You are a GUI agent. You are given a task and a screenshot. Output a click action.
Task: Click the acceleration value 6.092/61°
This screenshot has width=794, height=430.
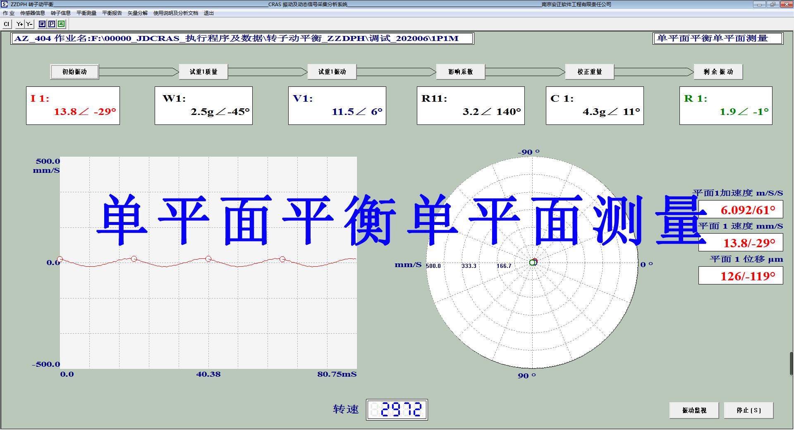[741, 210]
